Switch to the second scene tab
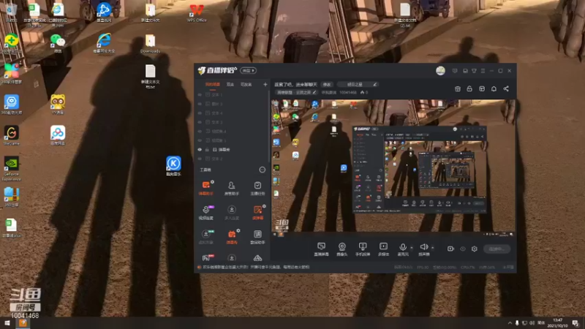This screenshot has height=329, width=585. [x=230, y=84]
